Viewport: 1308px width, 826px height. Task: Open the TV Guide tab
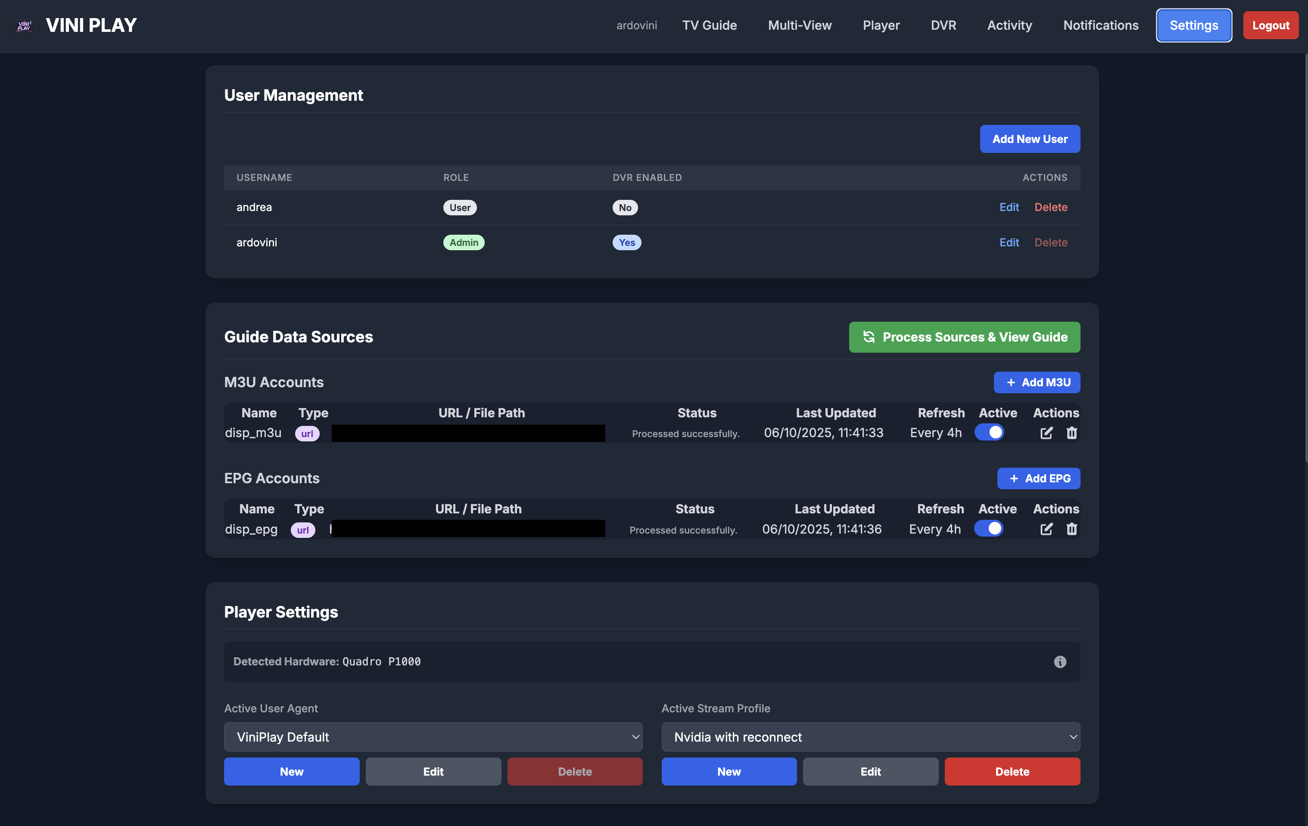pyautogui.click(x=709, y=25)
